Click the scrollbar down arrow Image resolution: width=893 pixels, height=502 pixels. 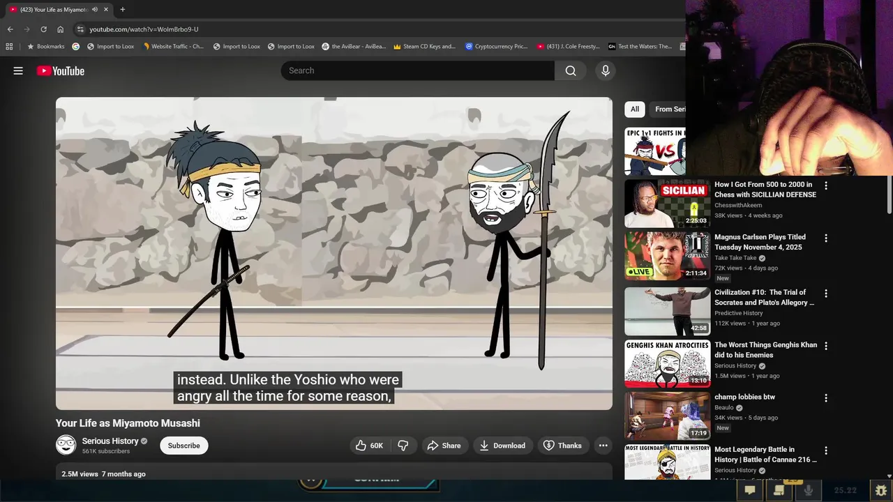[889, 475]
